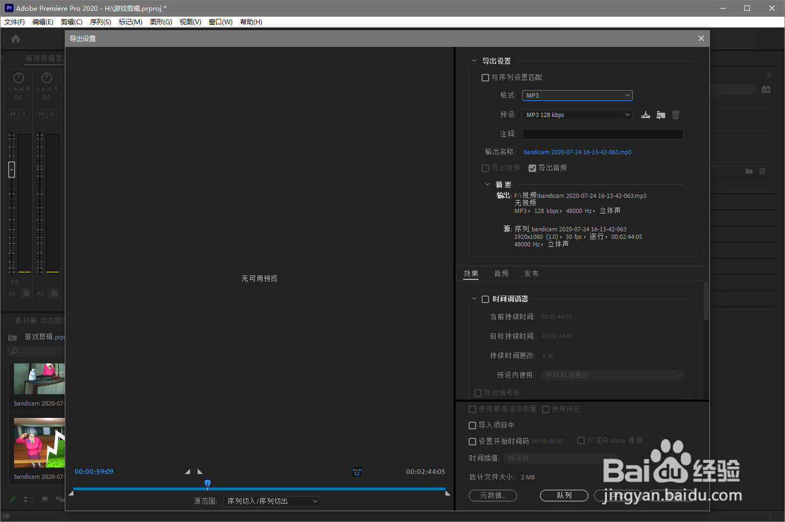Click the delete preset trash icon
The width and height of the screenshot is (785, 522).
(675, 115)
